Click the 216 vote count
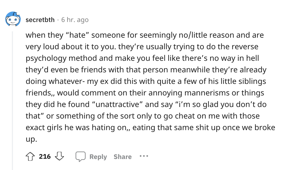Viewport: 287px width, 170px height. click(x=45, y=157)
